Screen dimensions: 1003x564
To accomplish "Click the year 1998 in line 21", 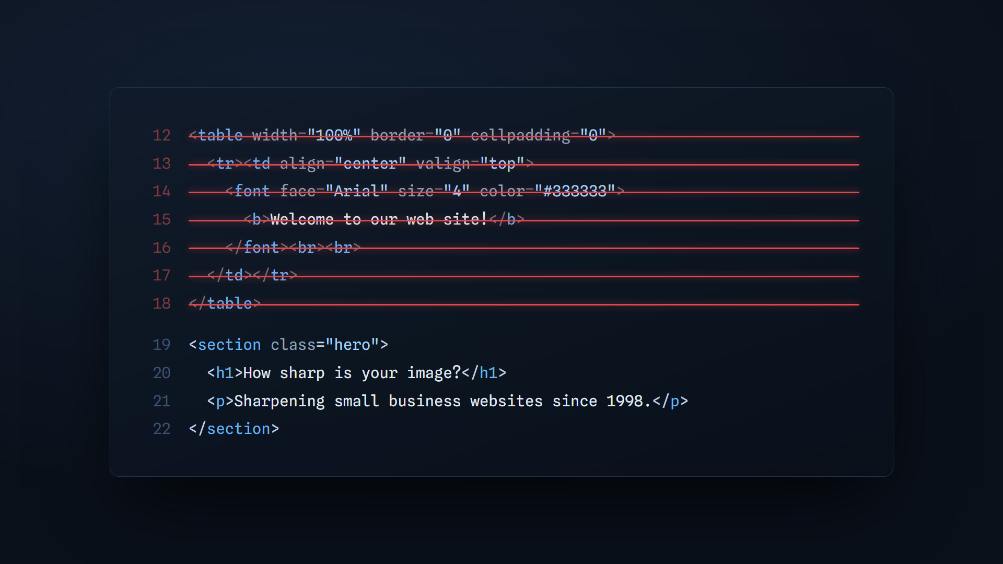I will [624, 401].
